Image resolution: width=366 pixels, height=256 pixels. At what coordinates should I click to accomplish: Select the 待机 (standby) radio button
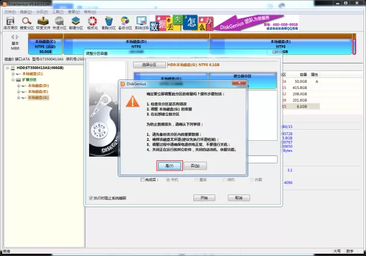click(224, 180)
